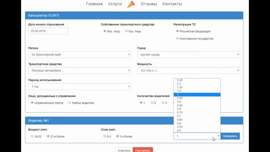Select Любые водители radio button
Image resolution: width=270 pixels, height=152 pixels.
(x=70, y=103)
